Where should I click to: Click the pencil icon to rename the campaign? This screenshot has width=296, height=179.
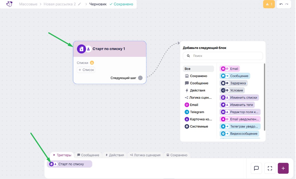point(80,4)
